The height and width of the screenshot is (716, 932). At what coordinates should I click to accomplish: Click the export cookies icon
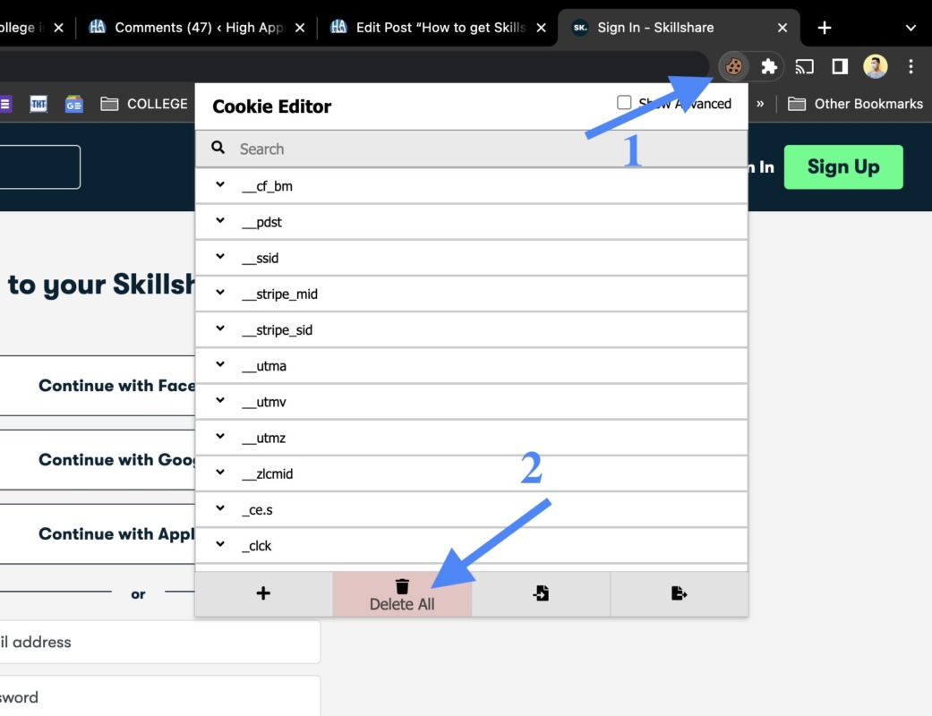click(679, 593)
